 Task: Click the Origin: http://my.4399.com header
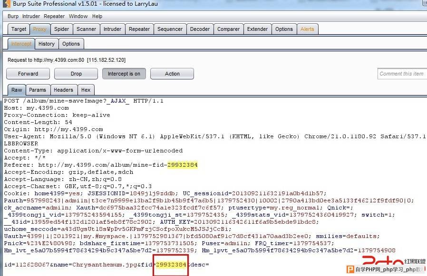point(53,129)
